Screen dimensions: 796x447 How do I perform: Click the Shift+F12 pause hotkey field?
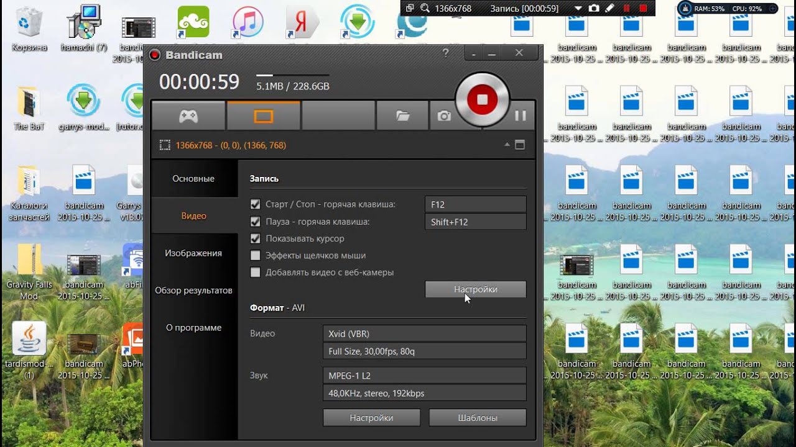point(476,222)
